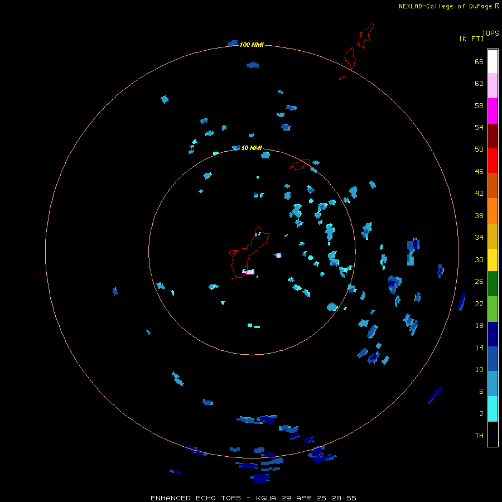
Task: Click the "2" legend value
Action: (481, 414)
